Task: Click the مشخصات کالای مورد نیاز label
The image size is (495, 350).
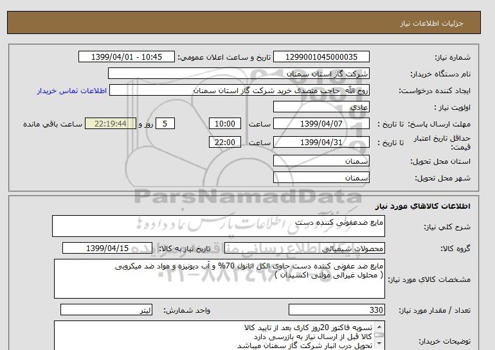Action: click(x=429, y=279)
